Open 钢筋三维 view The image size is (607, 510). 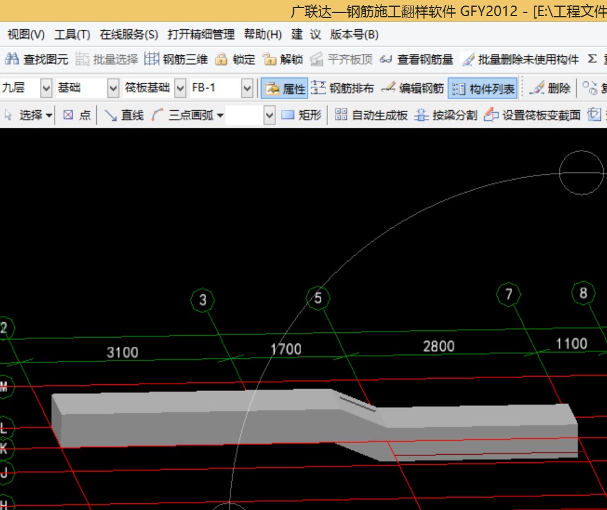point(176,59)
